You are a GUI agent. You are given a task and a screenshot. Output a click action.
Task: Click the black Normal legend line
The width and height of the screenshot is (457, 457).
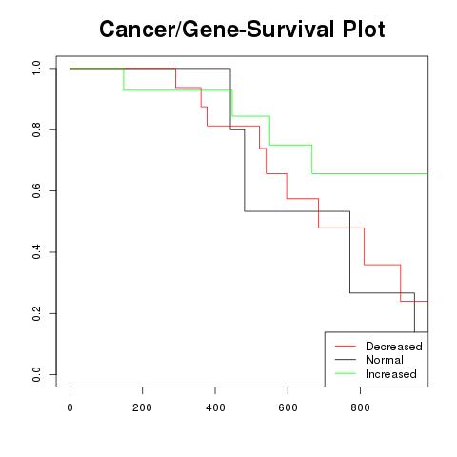[x=346, y=360]
